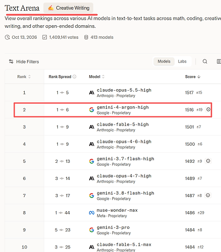Screen dimensions: 221x252
Task: Click the score 1517 of claude-opus-5.5-high
Action: (189, 93)
